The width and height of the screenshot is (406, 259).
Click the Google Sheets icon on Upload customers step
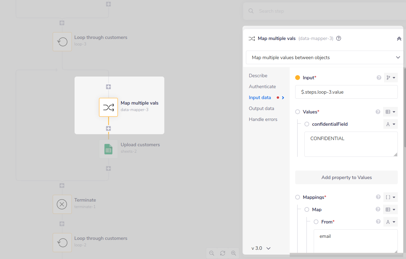pyautogui.click(x=108, y=149)
